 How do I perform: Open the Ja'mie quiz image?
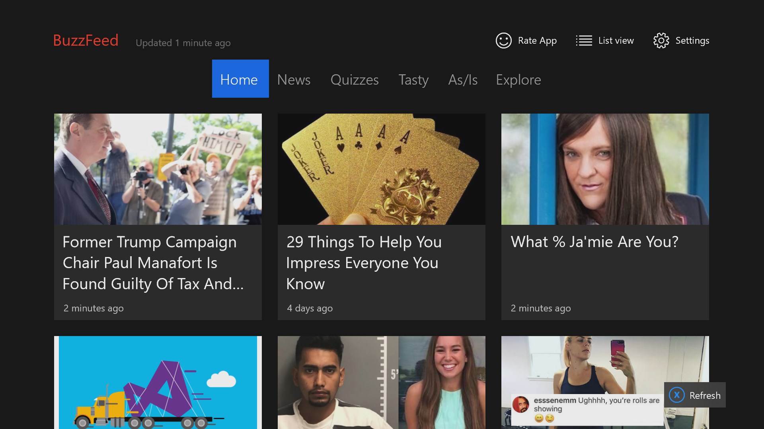pos(605,169)
